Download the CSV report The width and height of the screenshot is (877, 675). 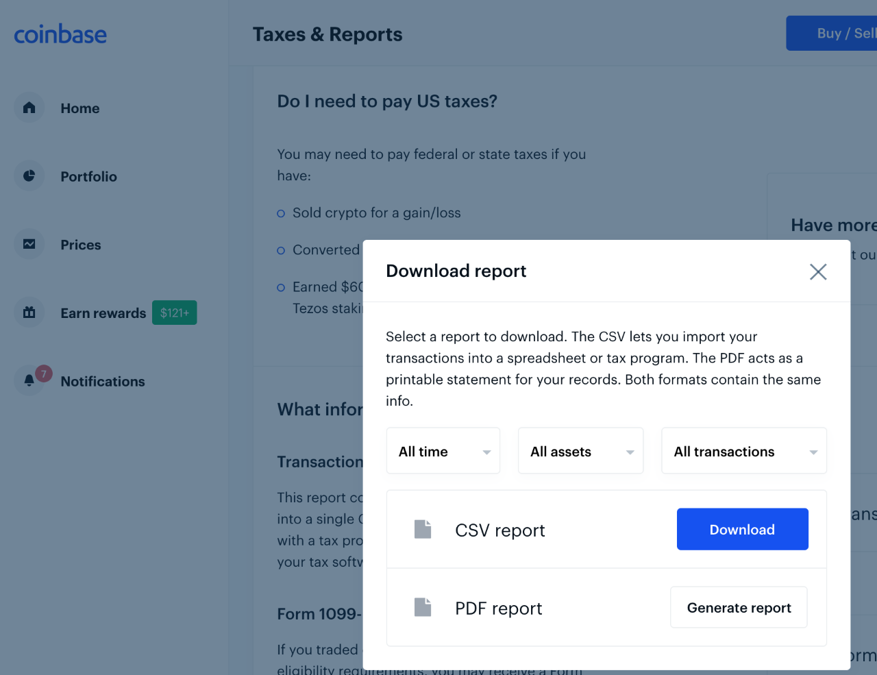coord(743,529)
